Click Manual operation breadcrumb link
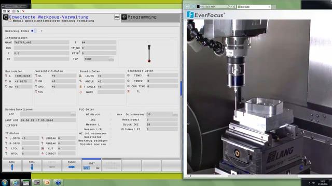 [26, 21]
